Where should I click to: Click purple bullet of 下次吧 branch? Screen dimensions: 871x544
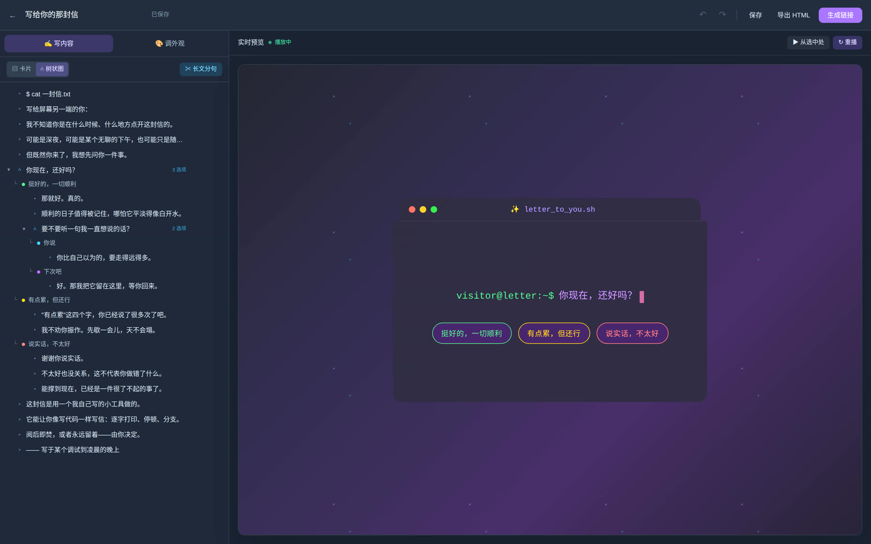coord(39,272)
